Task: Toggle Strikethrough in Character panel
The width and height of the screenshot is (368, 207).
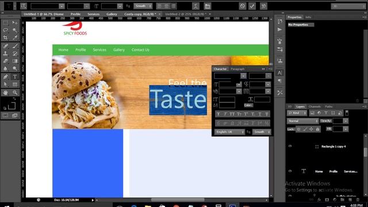Action: (x=267, y=114)
